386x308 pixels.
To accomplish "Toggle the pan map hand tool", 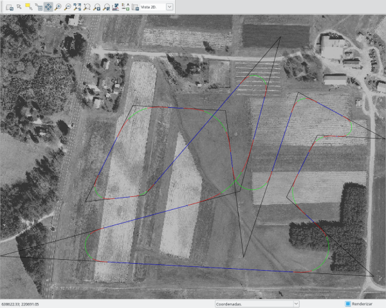I will pos(48,6).
